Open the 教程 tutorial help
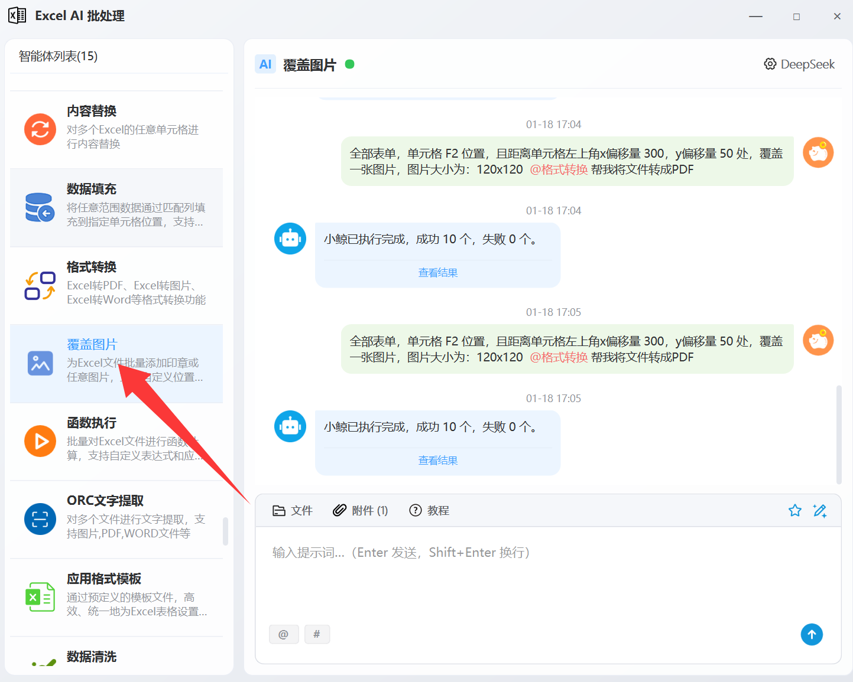Screen dimensions: 853x682 coord(429,511)
